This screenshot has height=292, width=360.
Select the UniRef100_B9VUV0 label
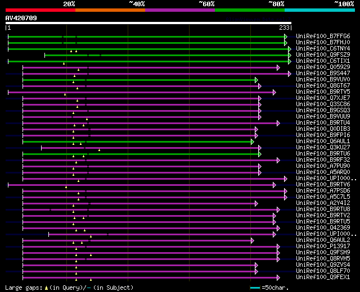(x=323, y=80)
